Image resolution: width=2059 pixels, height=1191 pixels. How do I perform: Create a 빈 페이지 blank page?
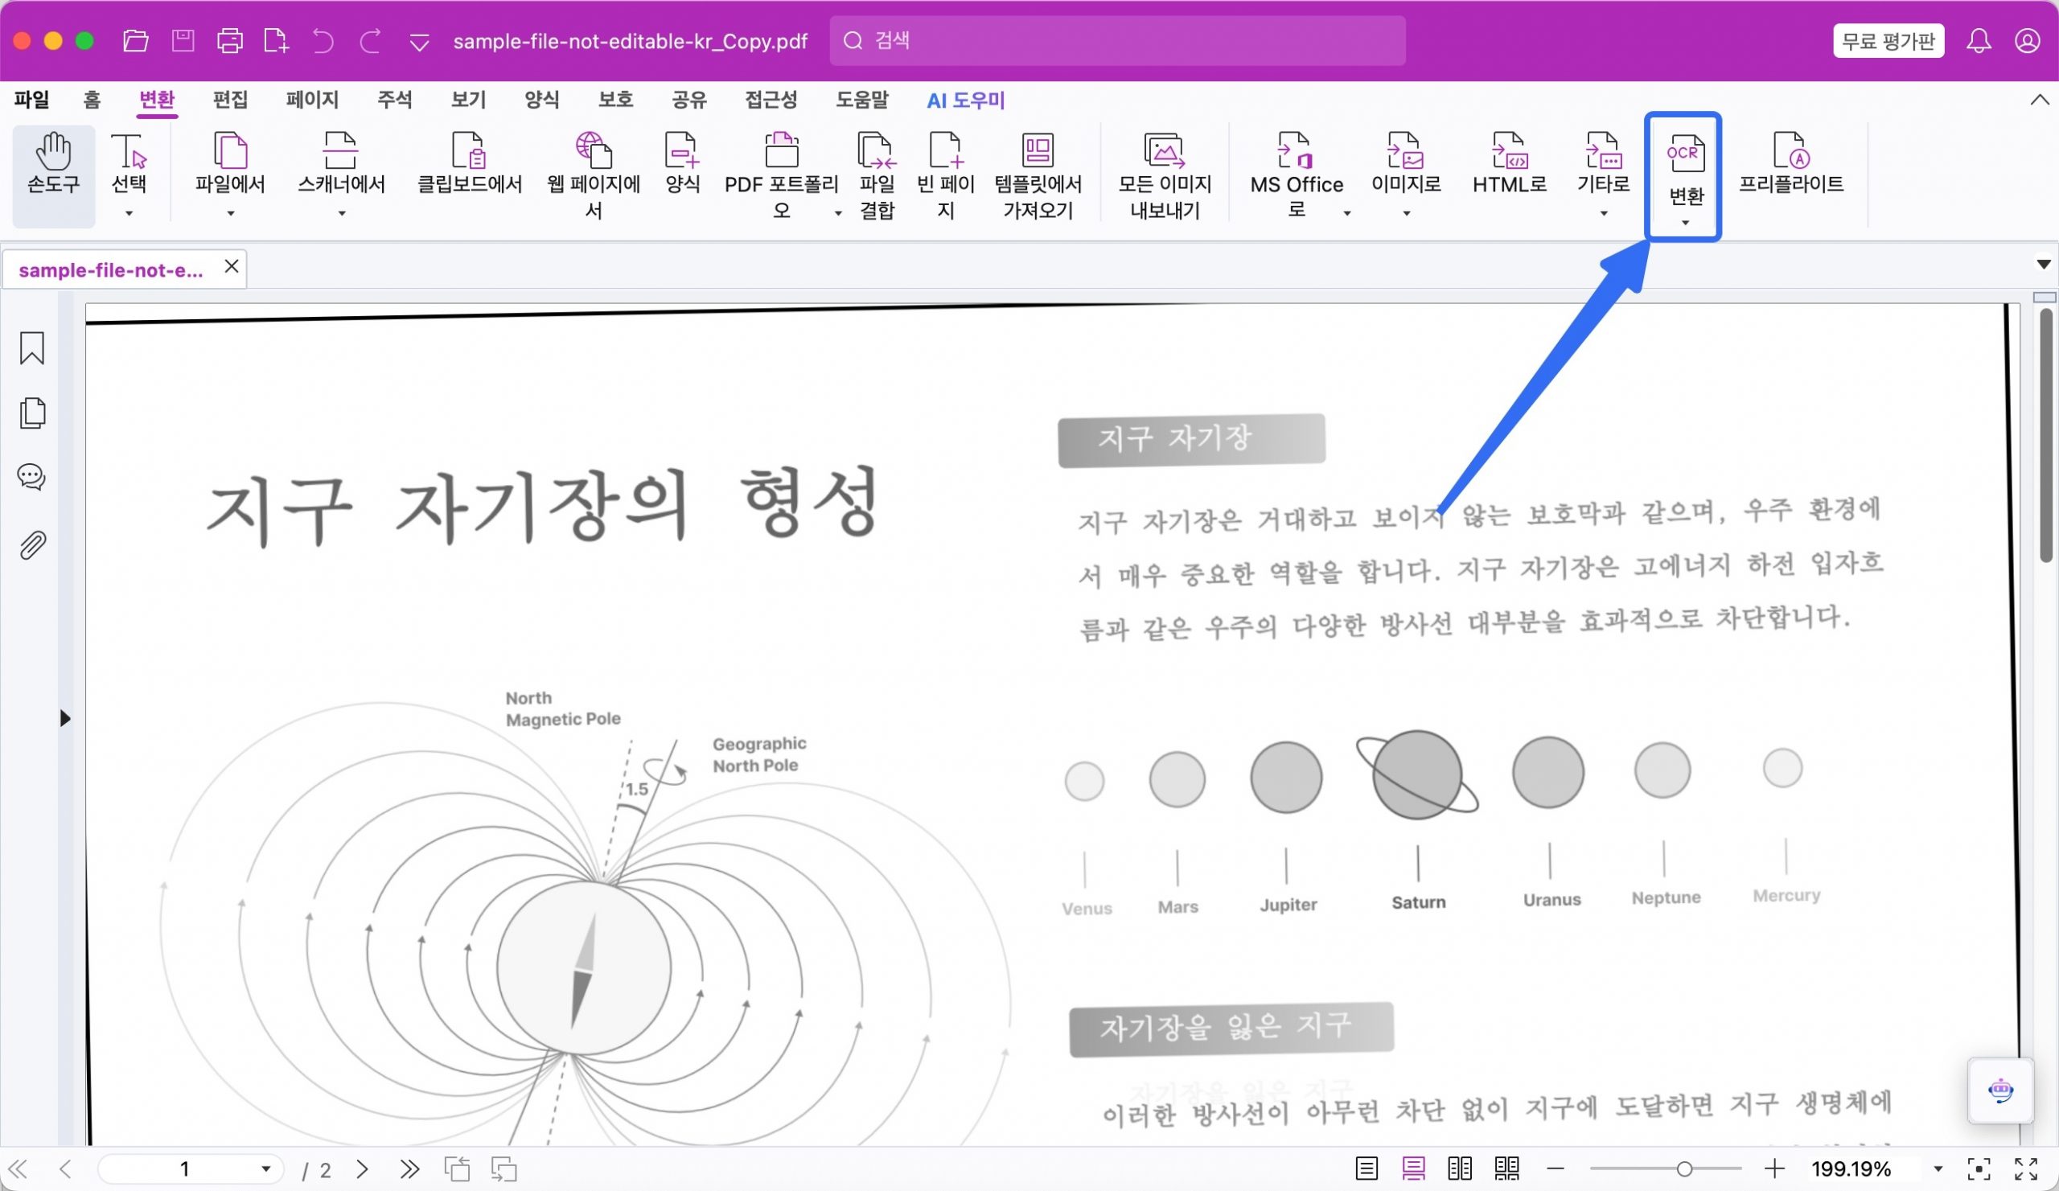945,175
